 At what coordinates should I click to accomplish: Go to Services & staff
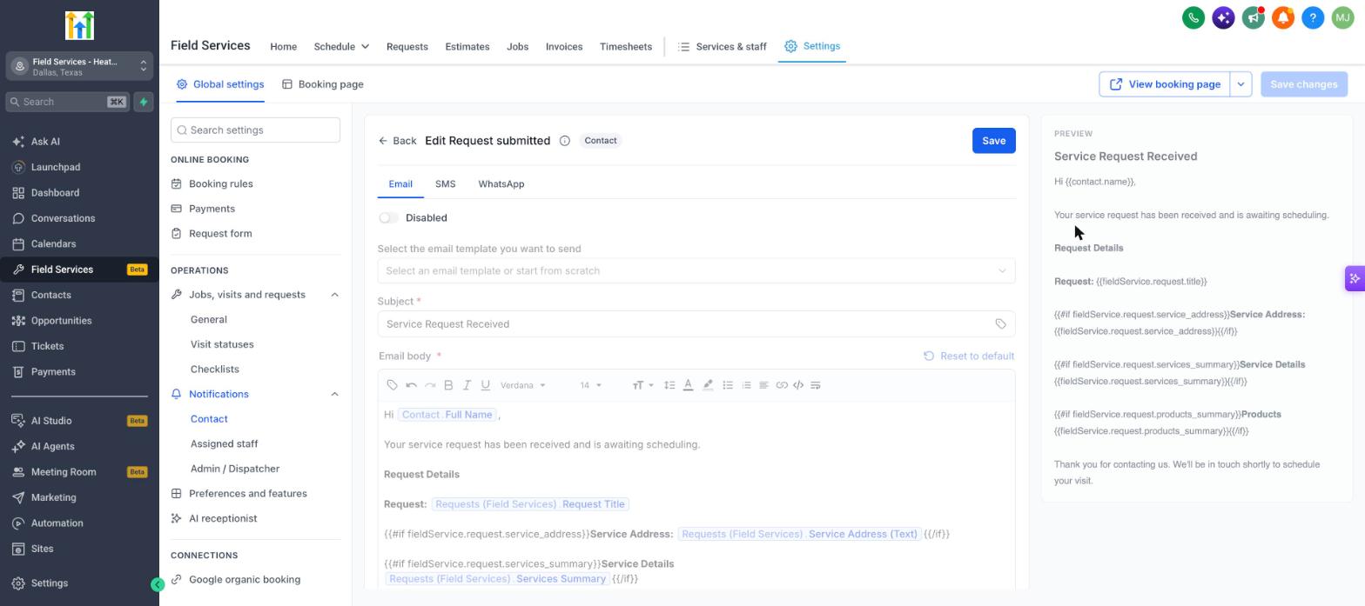(723, 47)
